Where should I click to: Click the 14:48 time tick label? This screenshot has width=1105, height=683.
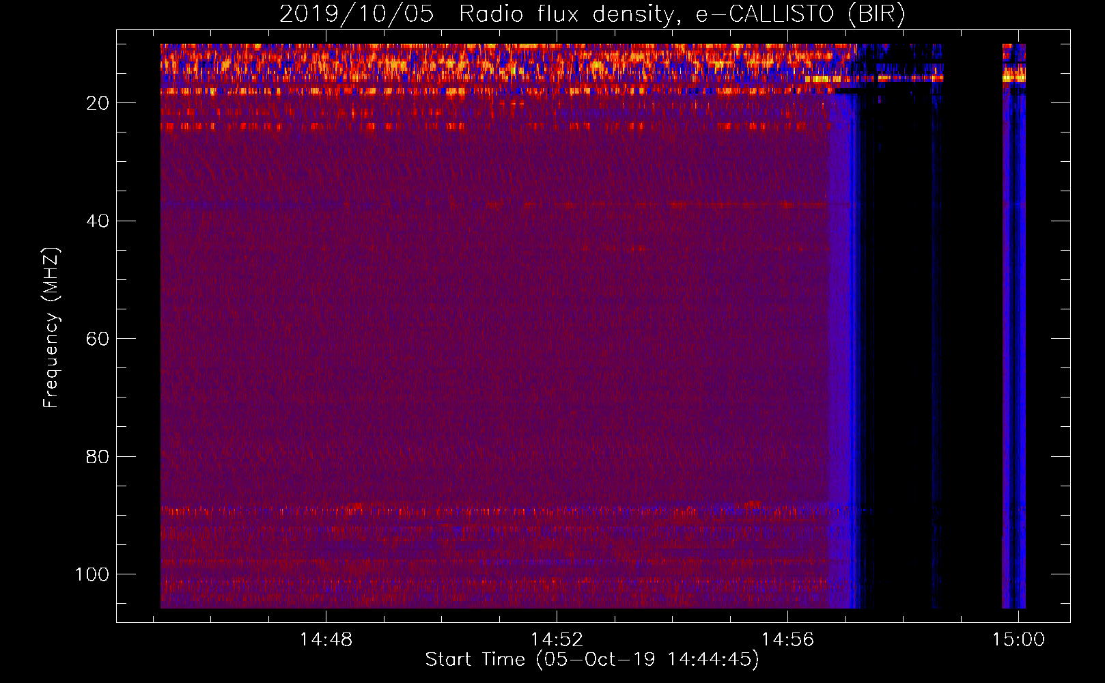point(326,639)
